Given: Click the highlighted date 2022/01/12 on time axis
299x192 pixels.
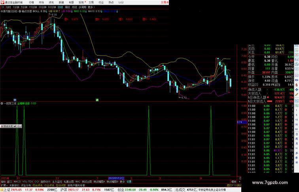Looking at the screenshot, I should point(116,178).
